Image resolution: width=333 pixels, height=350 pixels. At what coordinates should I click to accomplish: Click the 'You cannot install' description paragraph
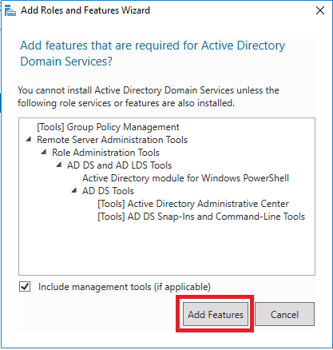[149, 97]
